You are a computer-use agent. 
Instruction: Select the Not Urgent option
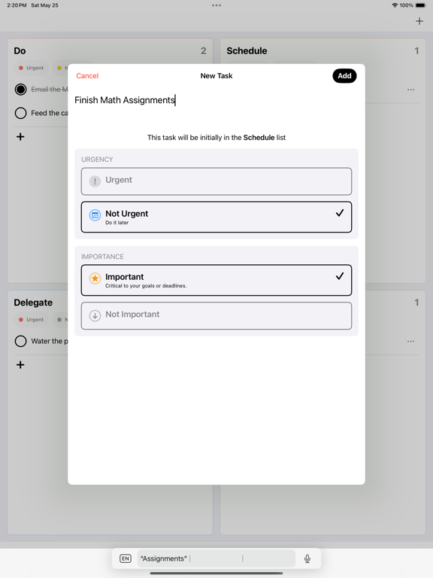(216, 217)
